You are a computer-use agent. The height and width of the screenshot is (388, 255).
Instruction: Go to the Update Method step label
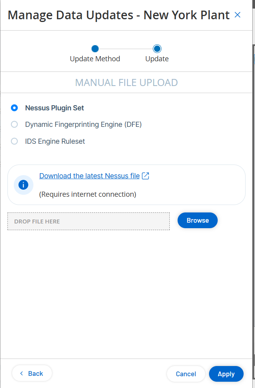pos(95,59)
